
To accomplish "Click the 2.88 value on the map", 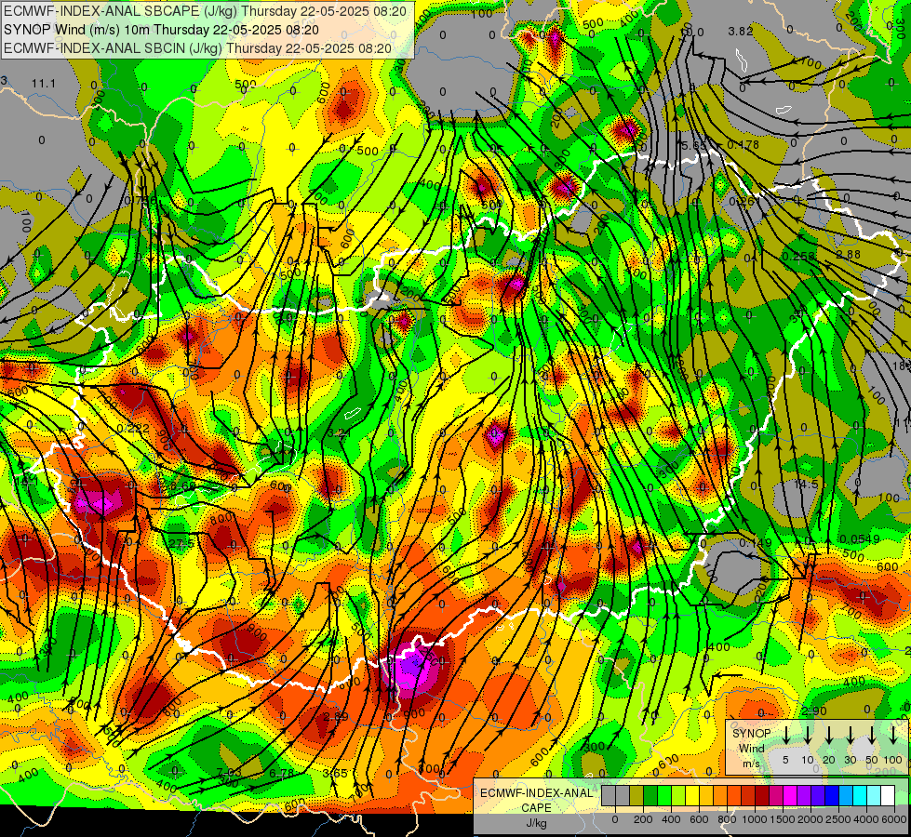I will (849, 255).
